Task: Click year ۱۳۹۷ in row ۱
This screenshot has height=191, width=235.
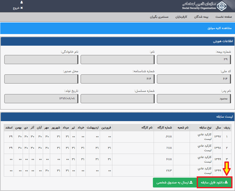Action: (x=218, y=137)
